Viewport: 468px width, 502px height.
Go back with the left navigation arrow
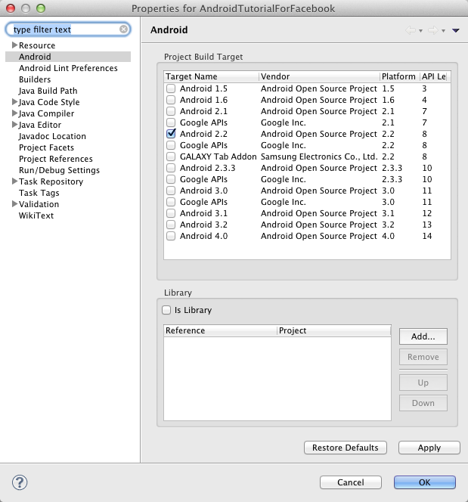411,30
